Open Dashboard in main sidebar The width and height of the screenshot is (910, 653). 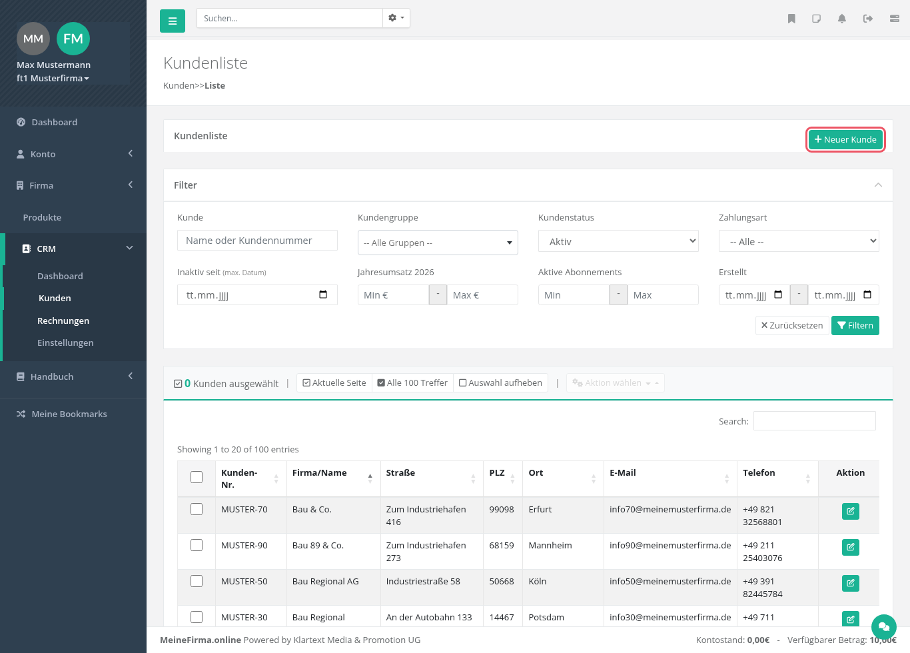(x=73, y=122)
